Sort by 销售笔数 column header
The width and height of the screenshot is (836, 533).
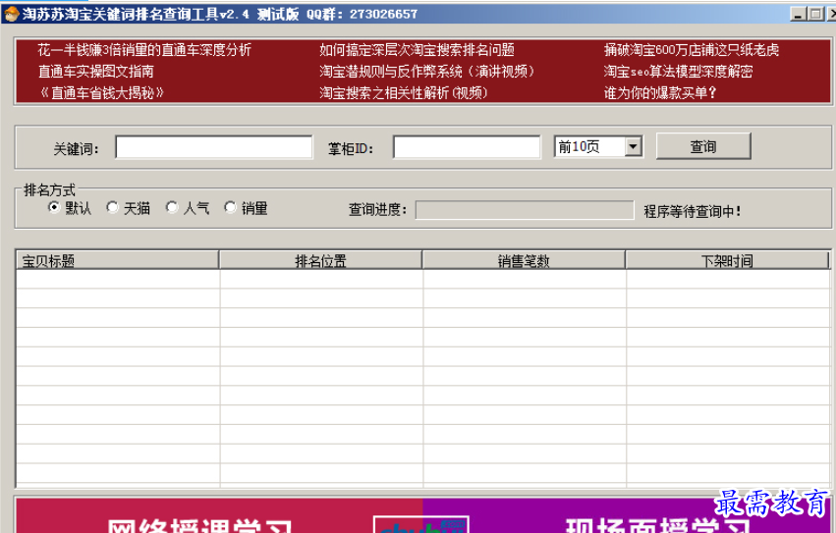point(524,260)
